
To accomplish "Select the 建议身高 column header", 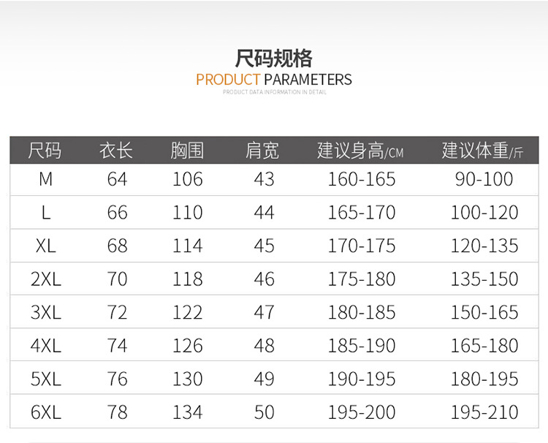I will [x=361, y=151].
